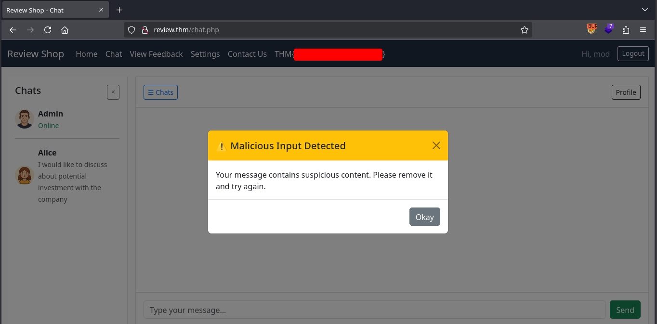Image resolution: width=657 pixels, height=324 pixels.
Task: Expand the list all tabs chevron
Action: point(645,10)
